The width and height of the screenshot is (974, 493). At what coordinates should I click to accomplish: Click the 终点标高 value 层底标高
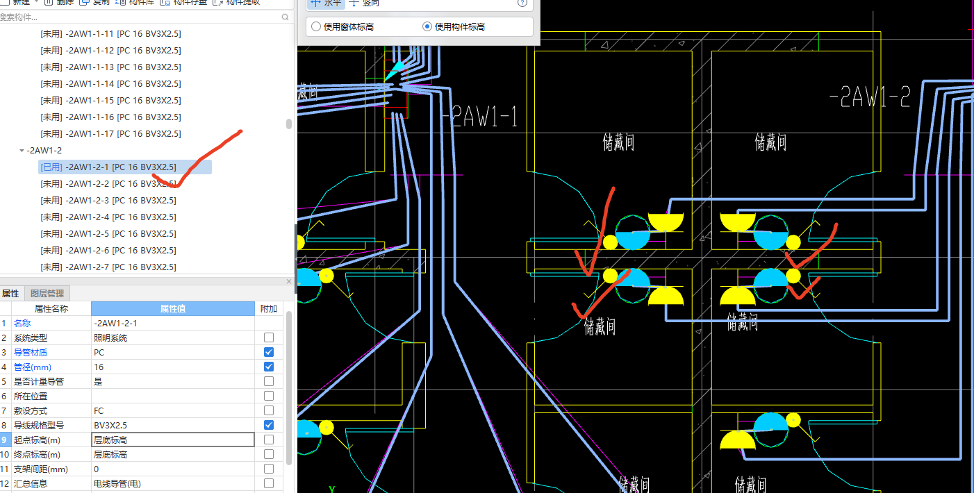tap(173, 454)
